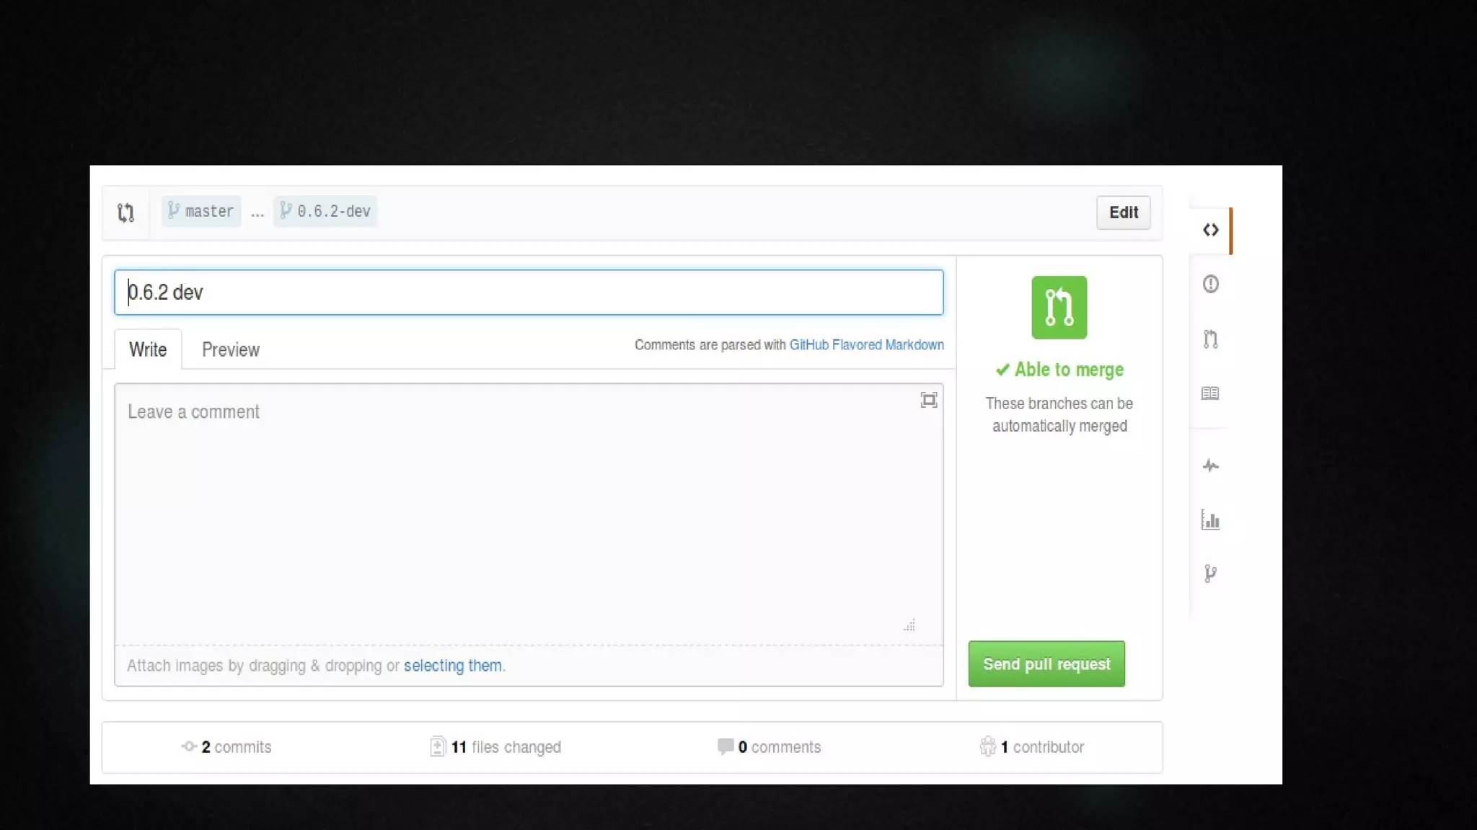Click the 'selecting them' attach link

(453, 665)
